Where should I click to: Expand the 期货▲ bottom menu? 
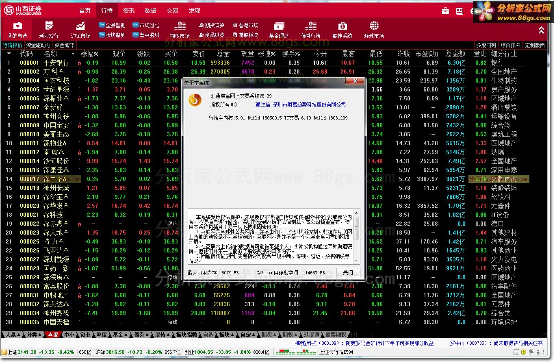click(x=269, y=335)
